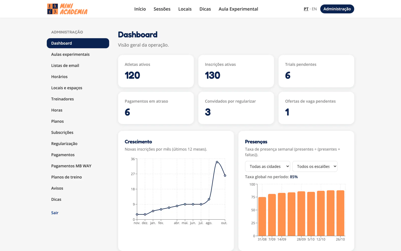
Task: Open Dicas in the admin sidebar
Action: tap(78, 199)
